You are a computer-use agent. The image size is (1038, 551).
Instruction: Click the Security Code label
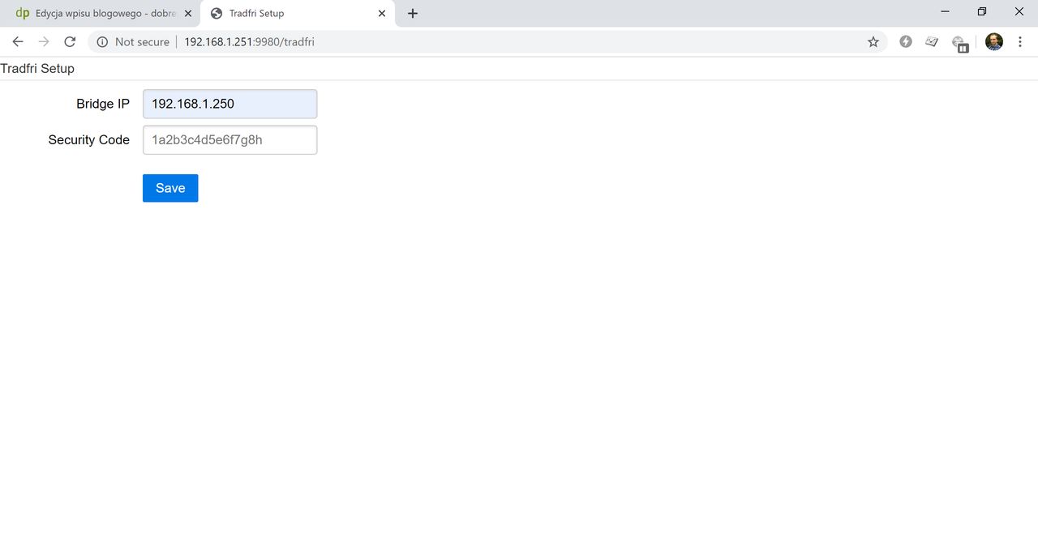point(89,139)
